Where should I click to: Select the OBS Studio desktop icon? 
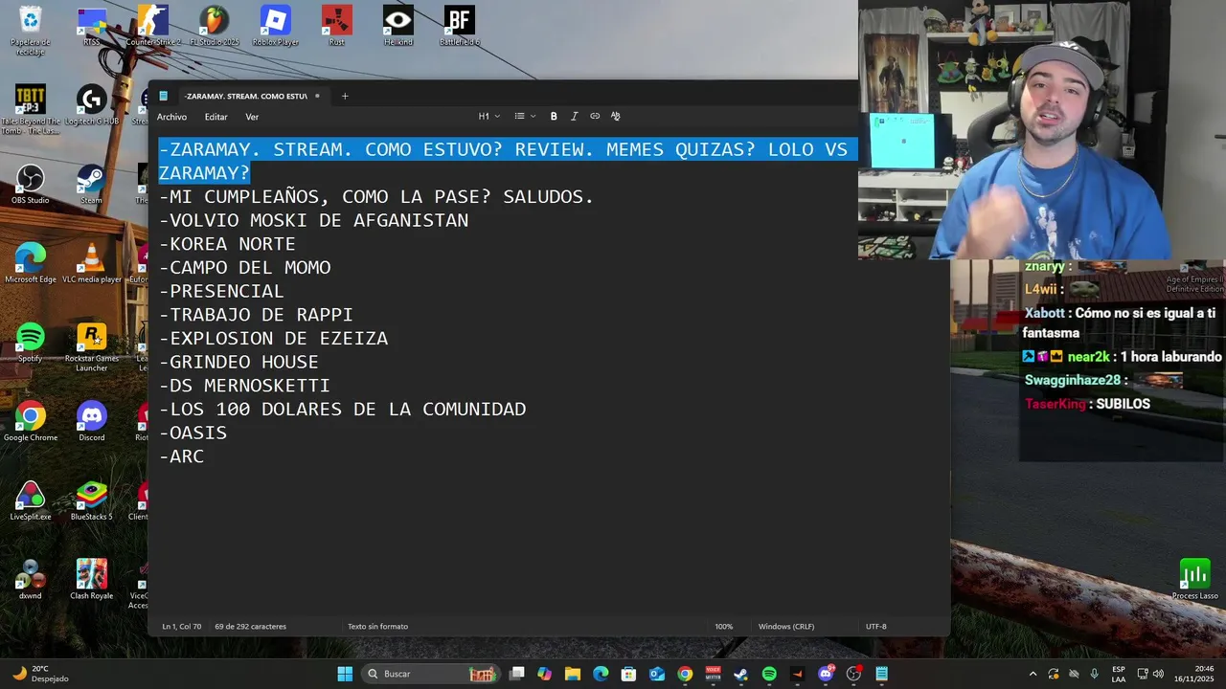pos(31,184)
